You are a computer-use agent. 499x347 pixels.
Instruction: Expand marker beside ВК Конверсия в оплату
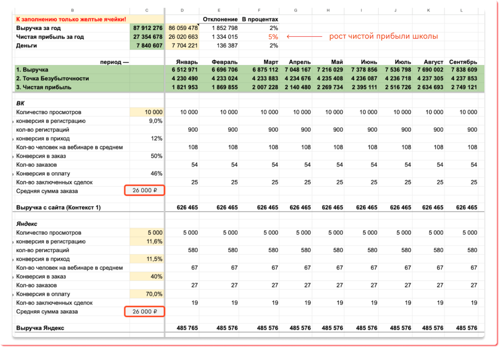pos(13,174)
